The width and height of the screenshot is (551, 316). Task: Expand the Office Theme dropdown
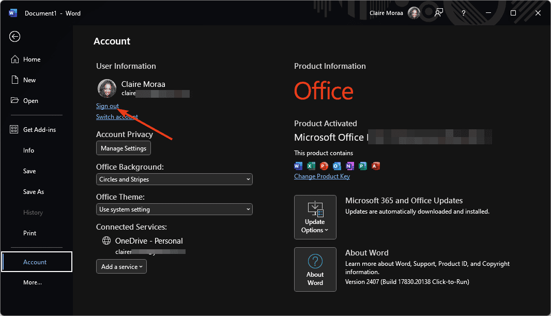(x=174, y=209)
